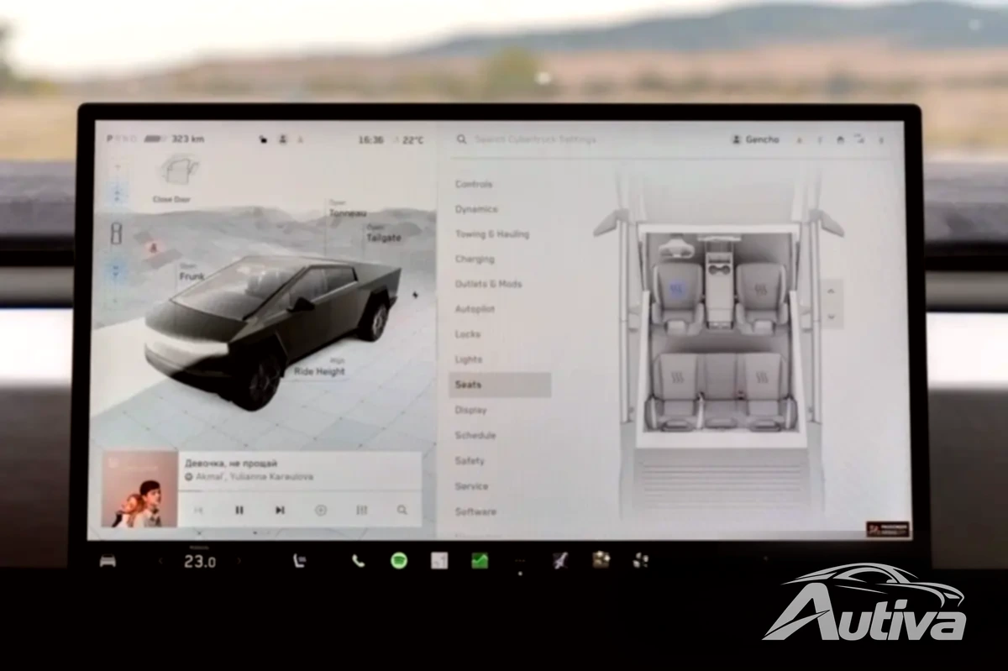Go to previous track
This screenshot has width=1008, height=671.
[x=199, y=510]
